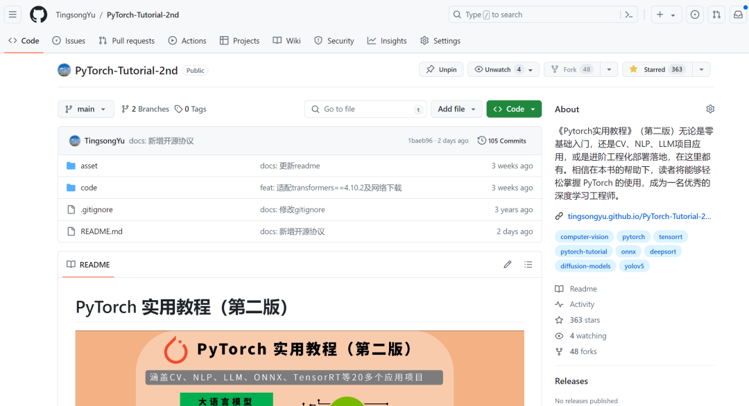749x406 pixels.
Task: Edit the README using the pencil icon
Action: click(507, 264)
